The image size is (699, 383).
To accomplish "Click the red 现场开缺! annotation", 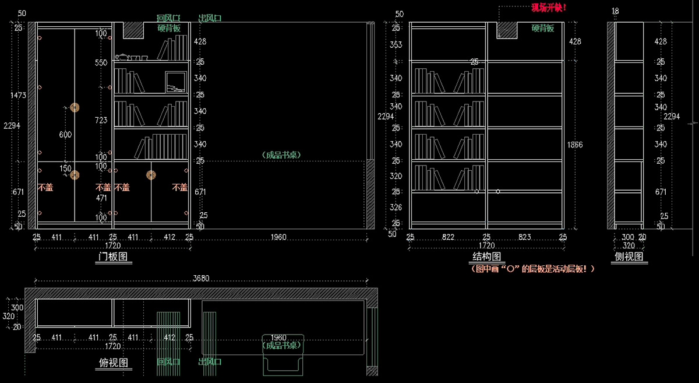I will tap(548, 8).
